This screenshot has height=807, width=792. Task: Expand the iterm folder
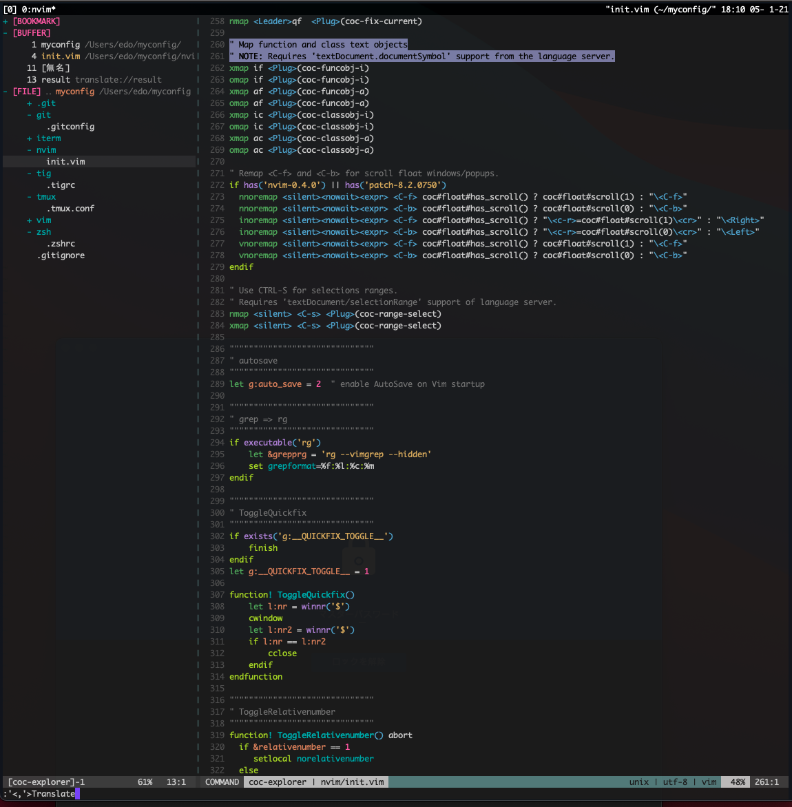pyautogui.click(x=30, y=138)
